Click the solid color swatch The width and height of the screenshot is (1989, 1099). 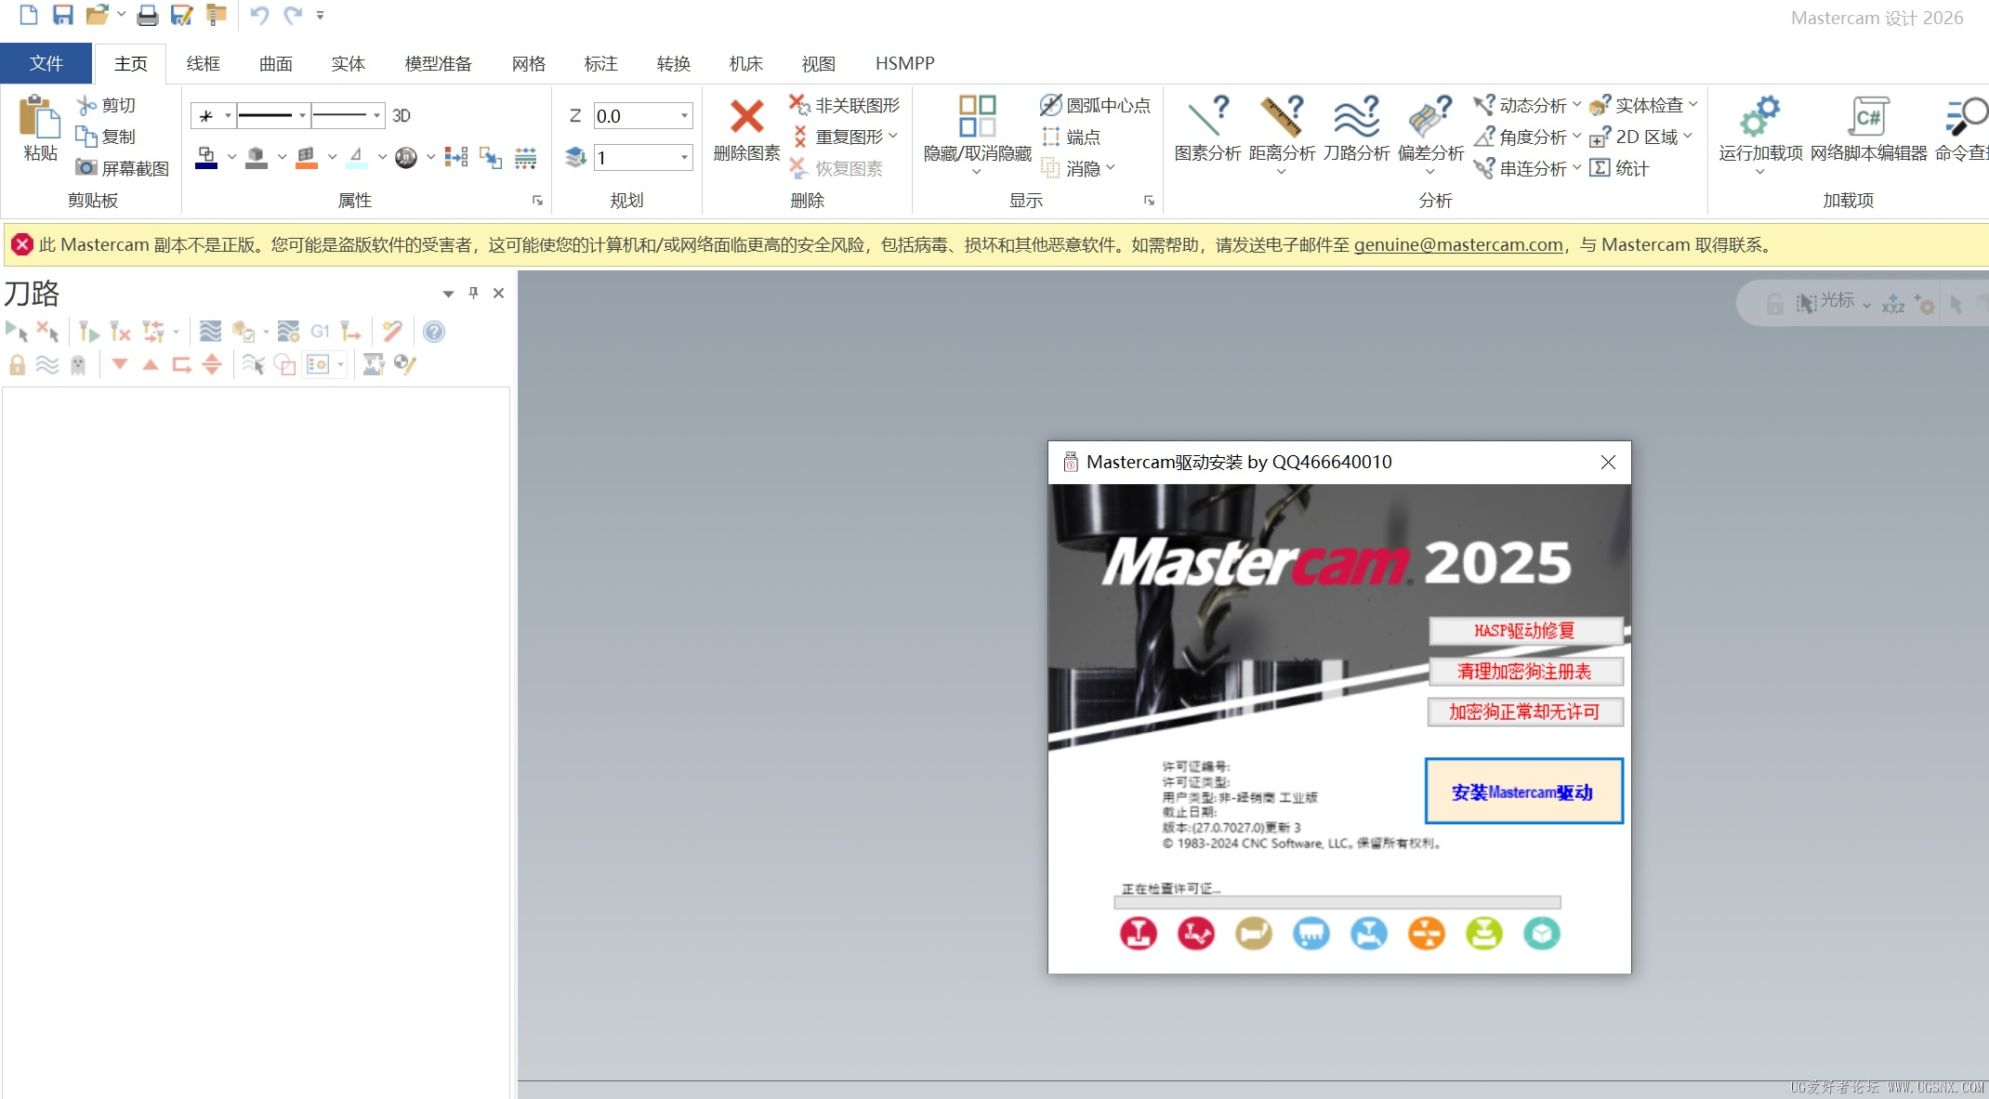[x=257, y=158]
